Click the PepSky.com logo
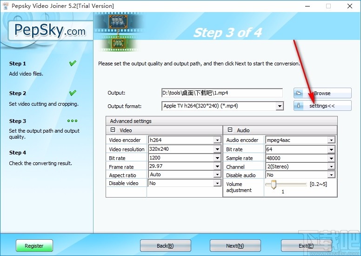The height and width of the screenshot is (256, 361). (50, 31)
